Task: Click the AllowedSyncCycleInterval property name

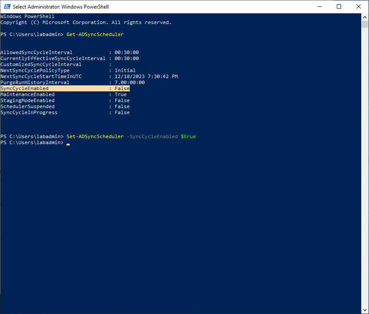Action: click(37, 52)
